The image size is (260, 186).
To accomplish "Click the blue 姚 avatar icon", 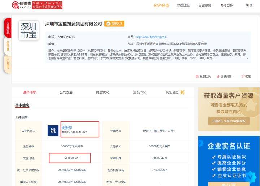I will click(53, 131).
